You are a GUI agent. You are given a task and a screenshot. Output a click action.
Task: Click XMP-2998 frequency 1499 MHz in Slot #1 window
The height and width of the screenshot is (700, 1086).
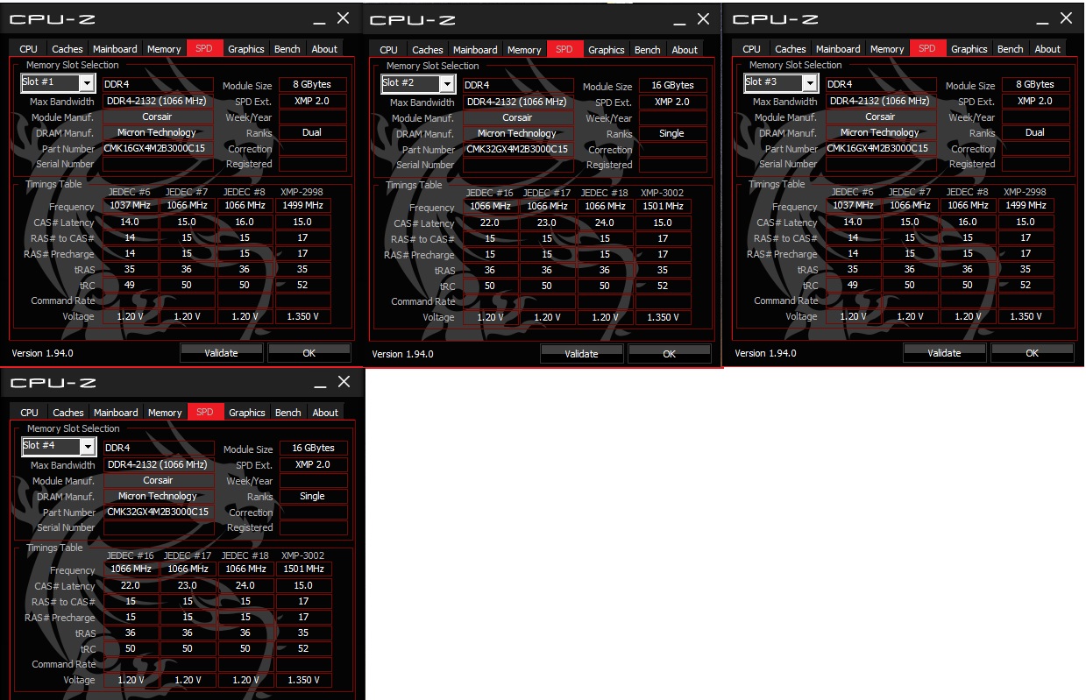pyautogui.click(x=302, y=205)
